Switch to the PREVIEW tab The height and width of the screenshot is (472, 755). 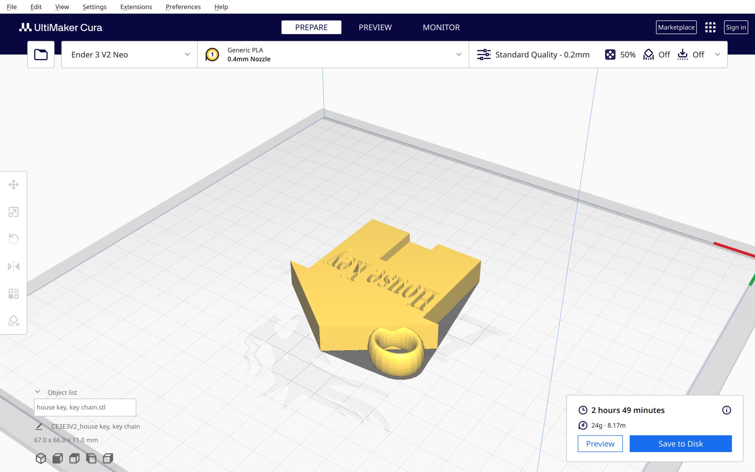click(x=375, y=27)
